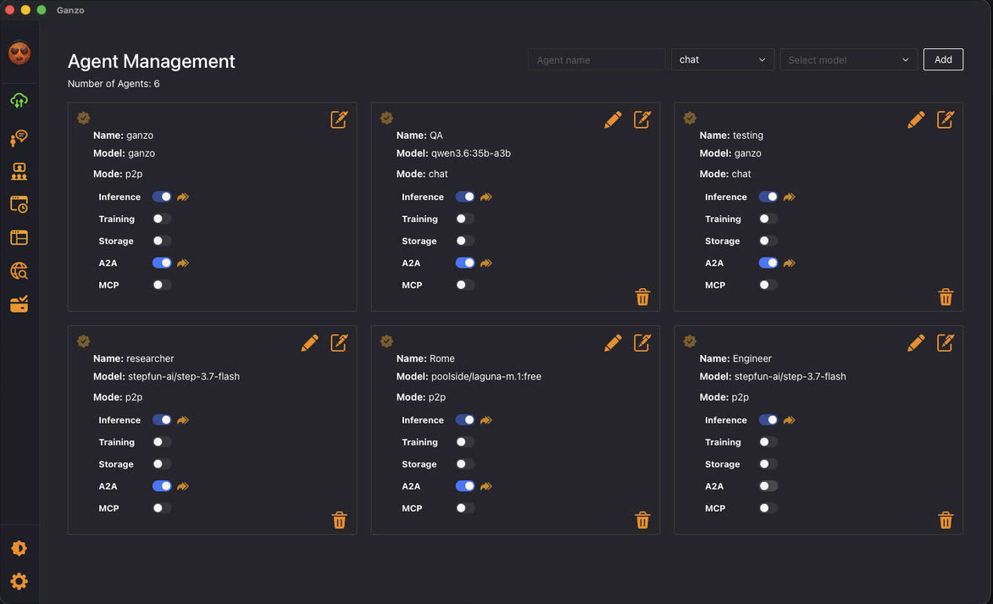The image size is (993, 604).
Task: Enable Training toggle for researcher agent
Action: click(x=162, y=442)
